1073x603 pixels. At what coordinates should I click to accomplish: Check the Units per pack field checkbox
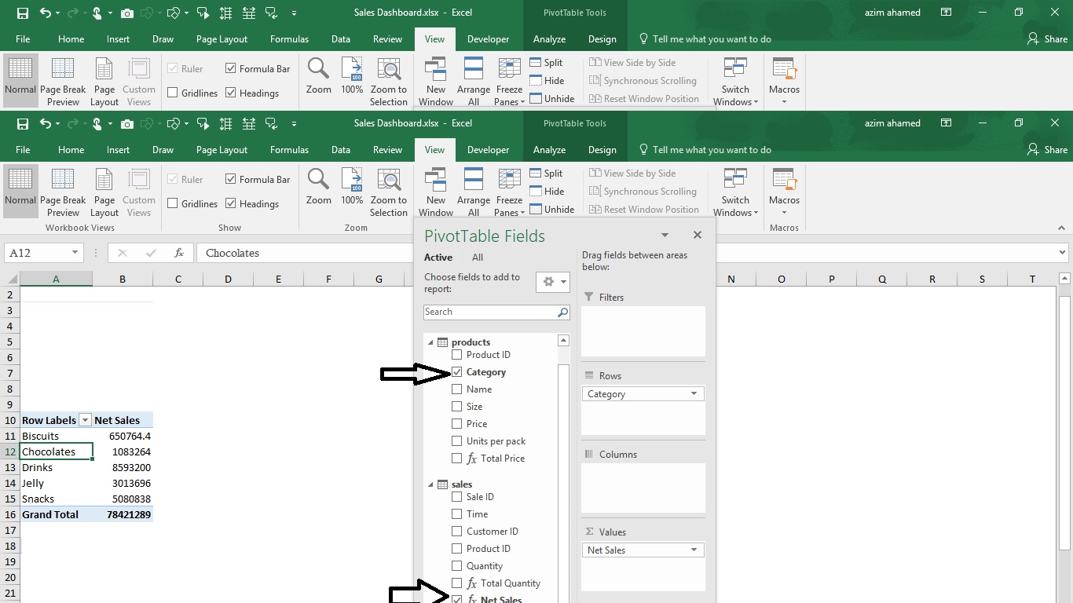[x=457, y=441]
